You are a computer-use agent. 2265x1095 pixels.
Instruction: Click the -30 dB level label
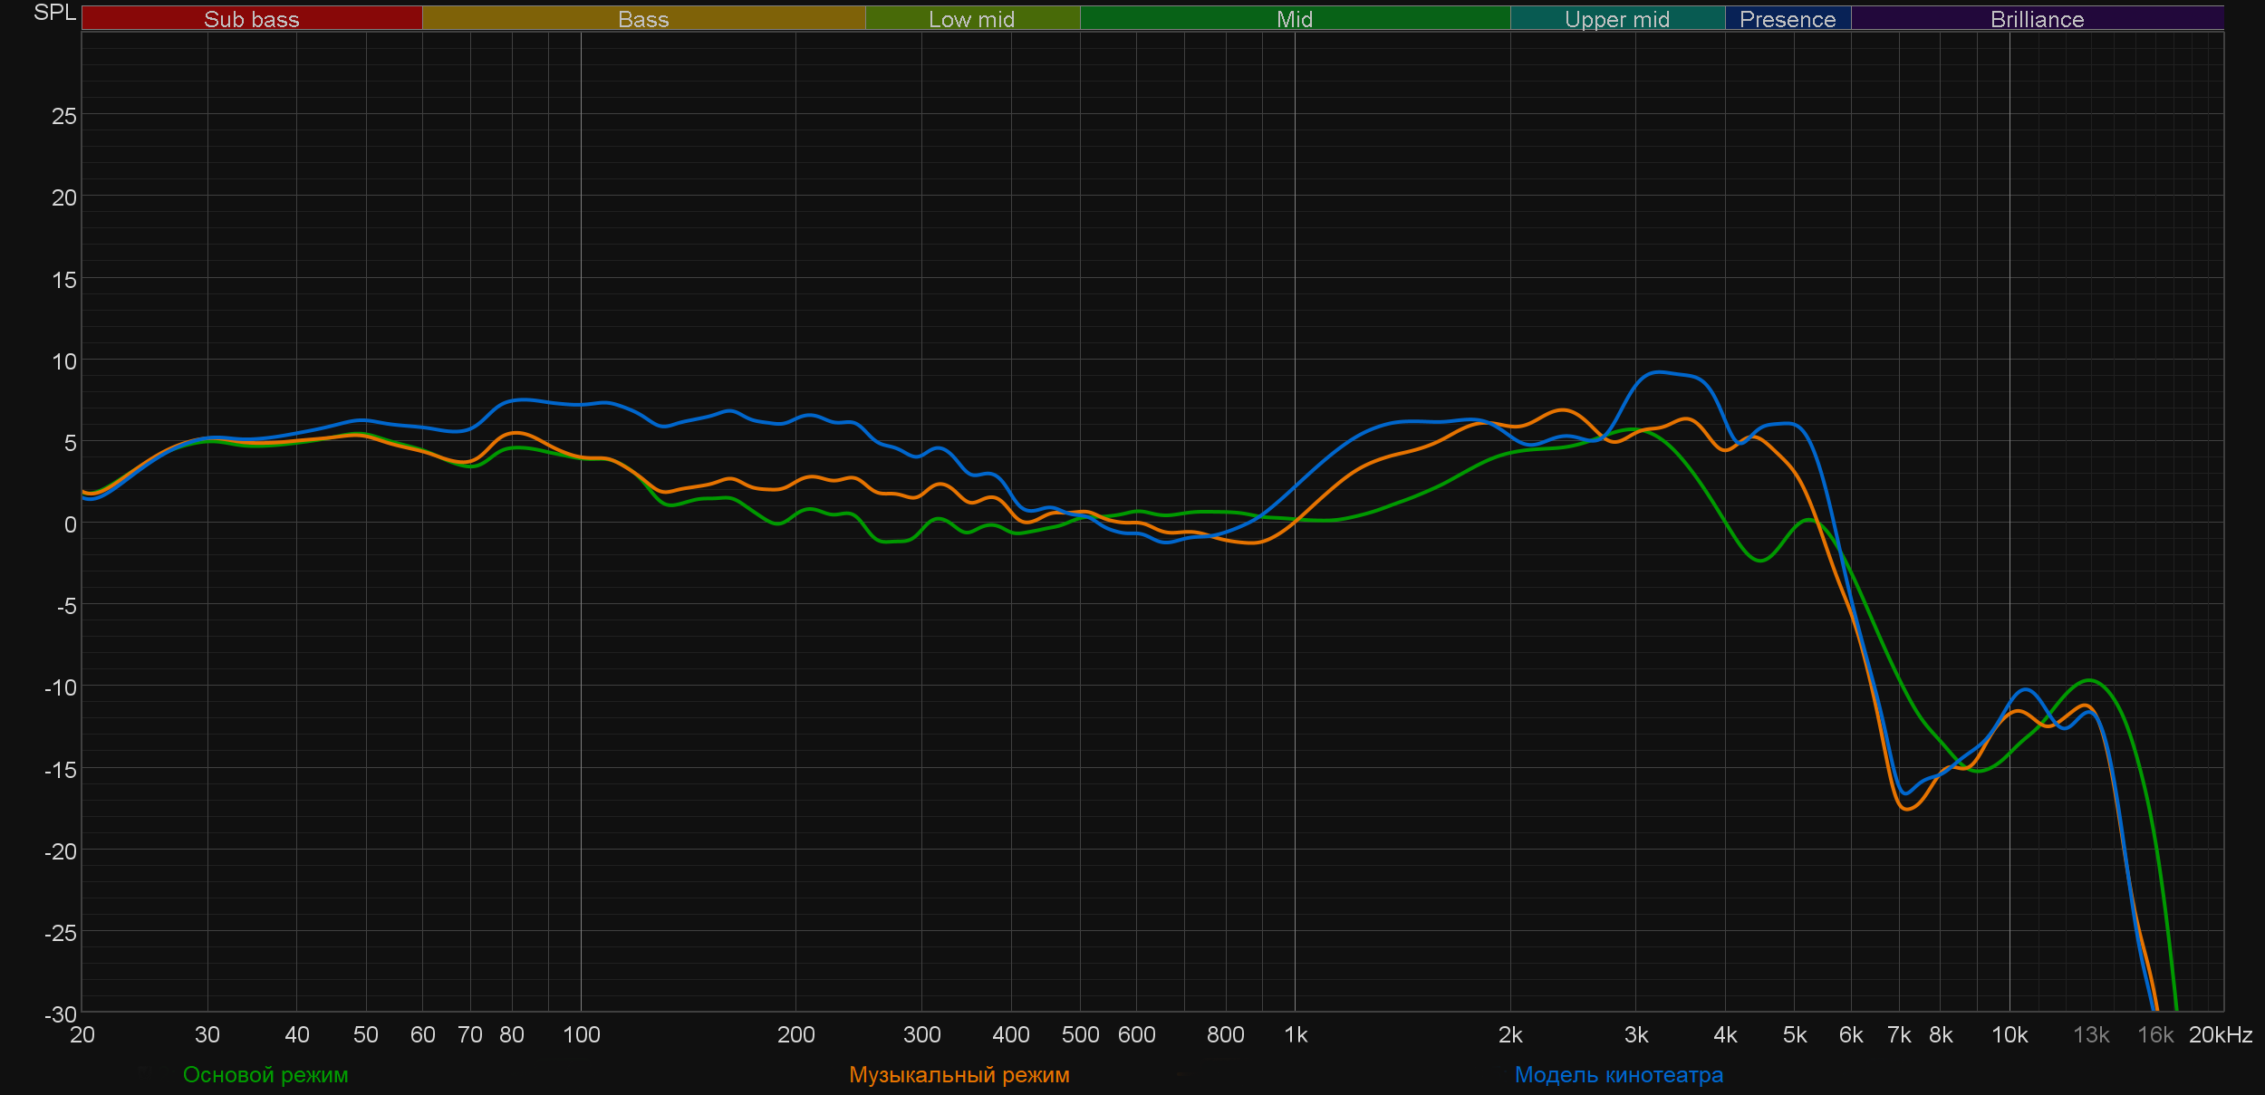pyautogui.click(x=60, y=1014)
